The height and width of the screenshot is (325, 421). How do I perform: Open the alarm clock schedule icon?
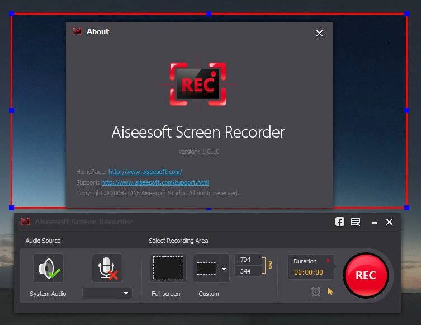316,291
